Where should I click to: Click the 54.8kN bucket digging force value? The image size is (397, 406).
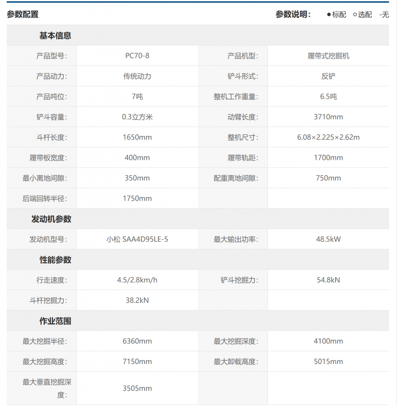point(328,280)
